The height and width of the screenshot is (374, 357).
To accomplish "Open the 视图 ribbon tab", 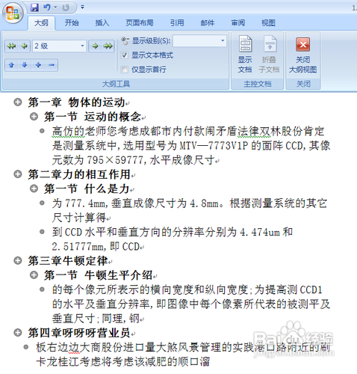I will (268, 23).
